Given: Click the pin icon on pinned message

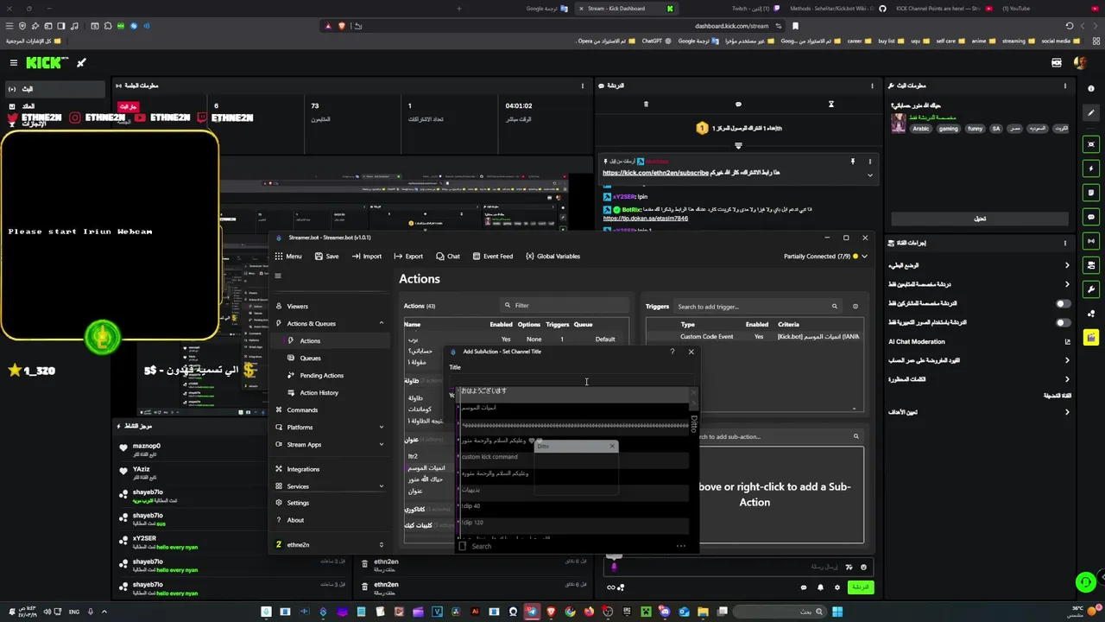Looking at the screenshot, I should (852, 162).
